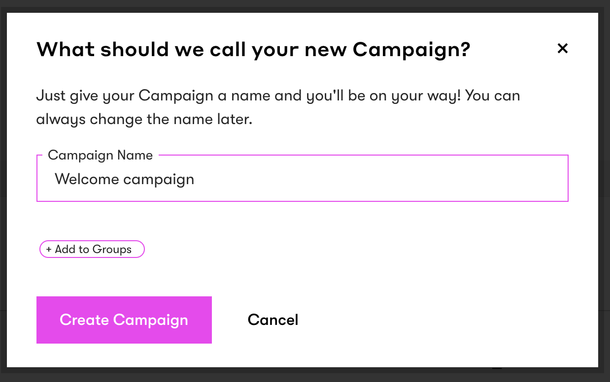
Task: Click the description text about naming your Campaign
Action: coord(278,95)
